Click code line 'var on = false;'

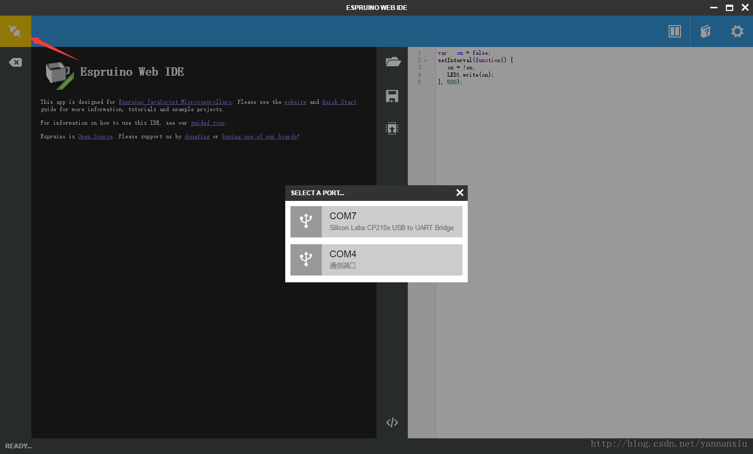click(464, 53)
